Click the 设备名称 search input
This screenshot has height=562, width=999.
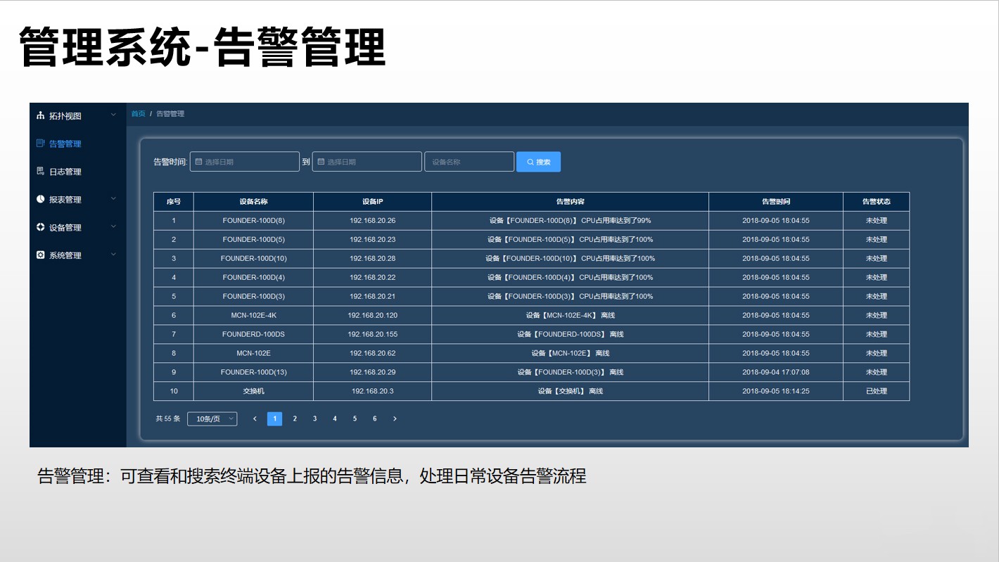tap(469, 162)
